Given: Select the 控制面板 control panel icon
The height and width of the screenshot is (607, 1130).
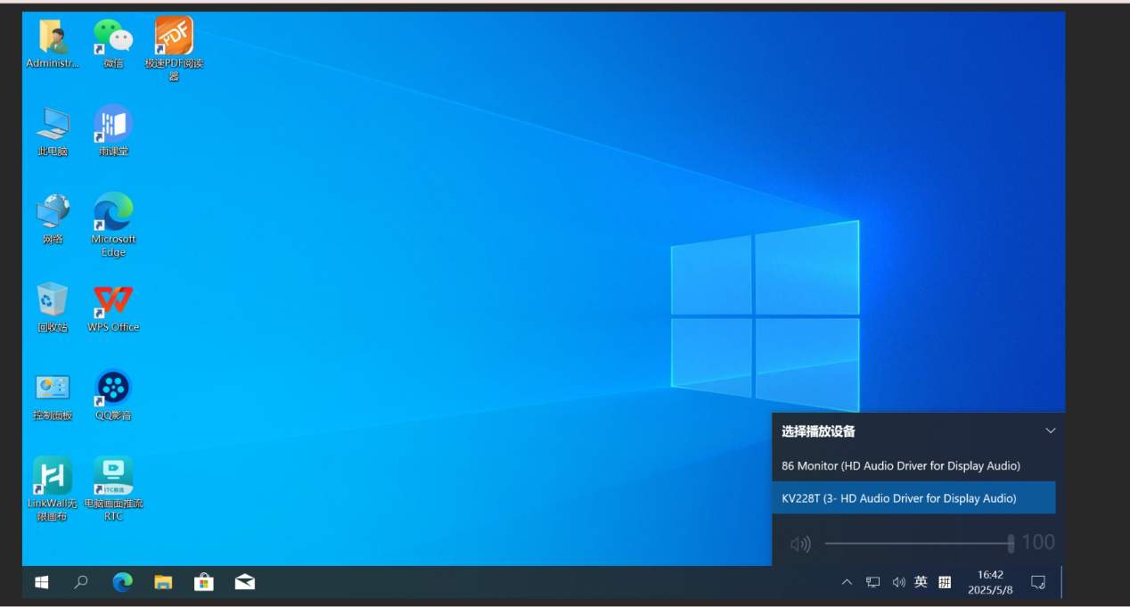Looking at the screenshot, I should (53, 389).
